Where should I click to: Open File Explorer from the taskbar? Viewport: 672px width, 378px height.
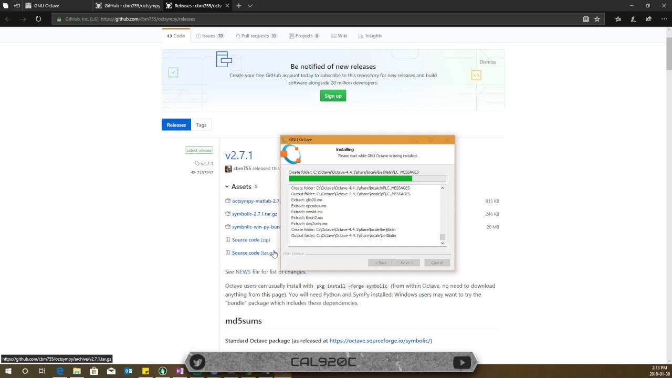(x=77, y=371)
